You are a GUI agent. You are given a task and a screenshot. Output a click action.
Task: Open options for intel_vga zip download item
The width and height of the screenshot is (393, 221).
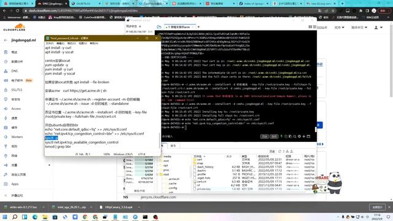[x=91, y=207]
